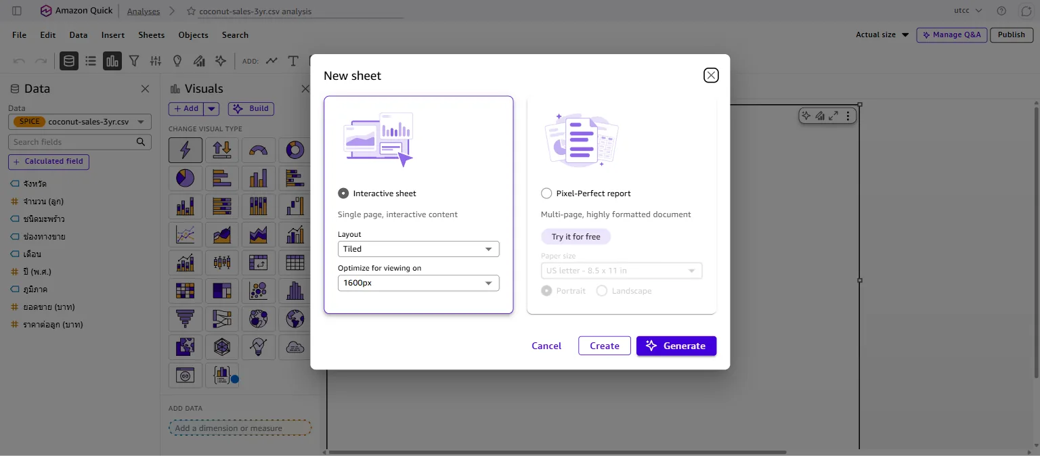Click Cancel in the New sheet dialog
The width and height of the screenshot is (1040, 456).
546,346
